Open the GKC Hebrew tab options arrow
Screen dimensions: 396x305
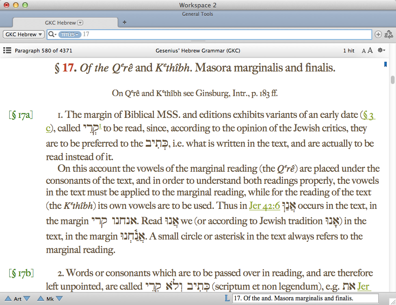pyautogui.click(x=80, y=22)
